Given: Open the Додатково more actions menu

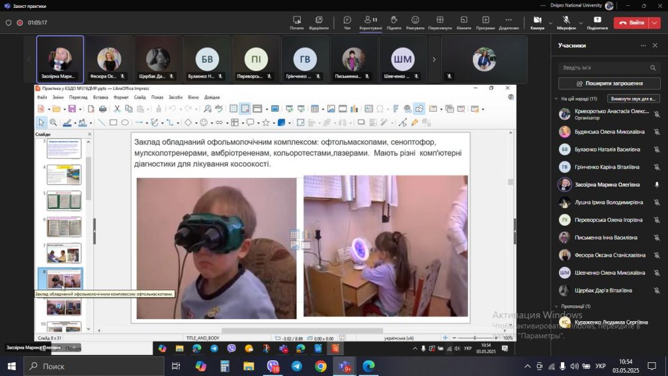Looking at the screenshot, I should (x=509, y=23).
